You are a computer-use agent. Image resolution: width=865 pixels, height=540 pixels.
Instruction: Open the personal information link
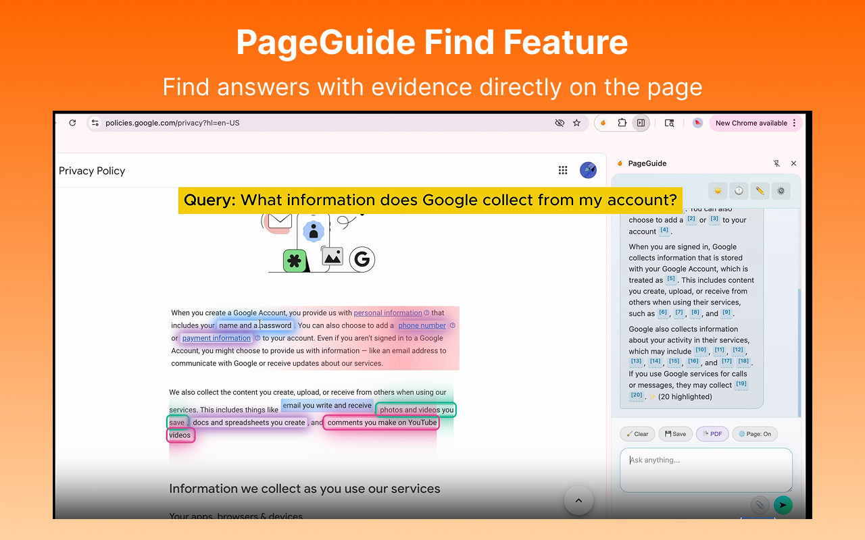[x=388, y=313]
